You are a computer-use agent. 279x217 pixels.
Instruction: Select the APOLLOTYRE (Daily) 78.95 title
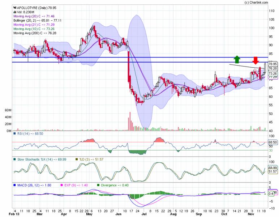pos(37,8)
